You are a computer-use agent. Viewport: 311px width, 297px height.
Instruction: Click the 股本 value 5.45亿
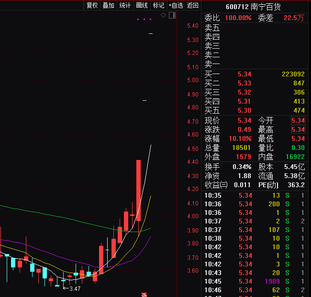(x=295, y=167)
